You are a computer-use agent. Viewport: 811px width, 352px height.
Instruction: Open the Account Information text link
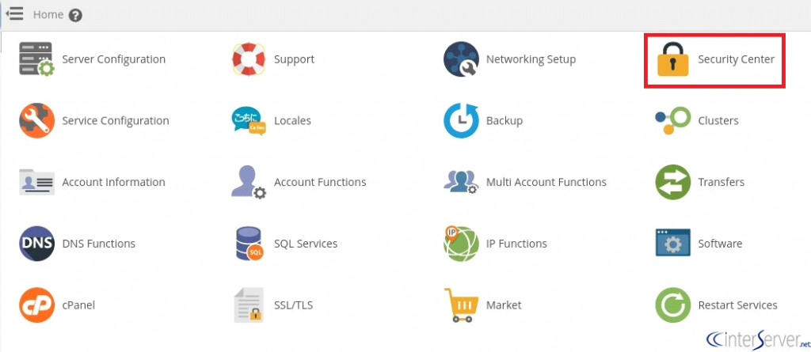[x=114, y=183]
